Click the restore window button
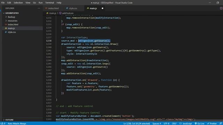The image size is (223, 125). pyautogui.click(x=218, y=3)
